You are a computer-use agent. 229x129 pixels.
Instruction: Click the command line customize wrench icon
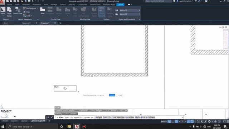52,117
